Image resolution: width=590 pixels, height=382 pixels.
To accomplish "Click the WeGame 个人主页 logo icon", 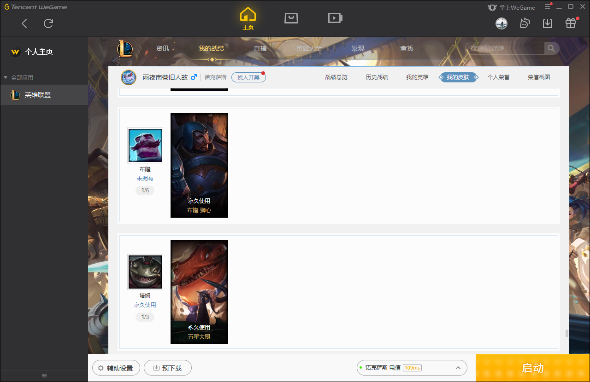I will 15,52.
